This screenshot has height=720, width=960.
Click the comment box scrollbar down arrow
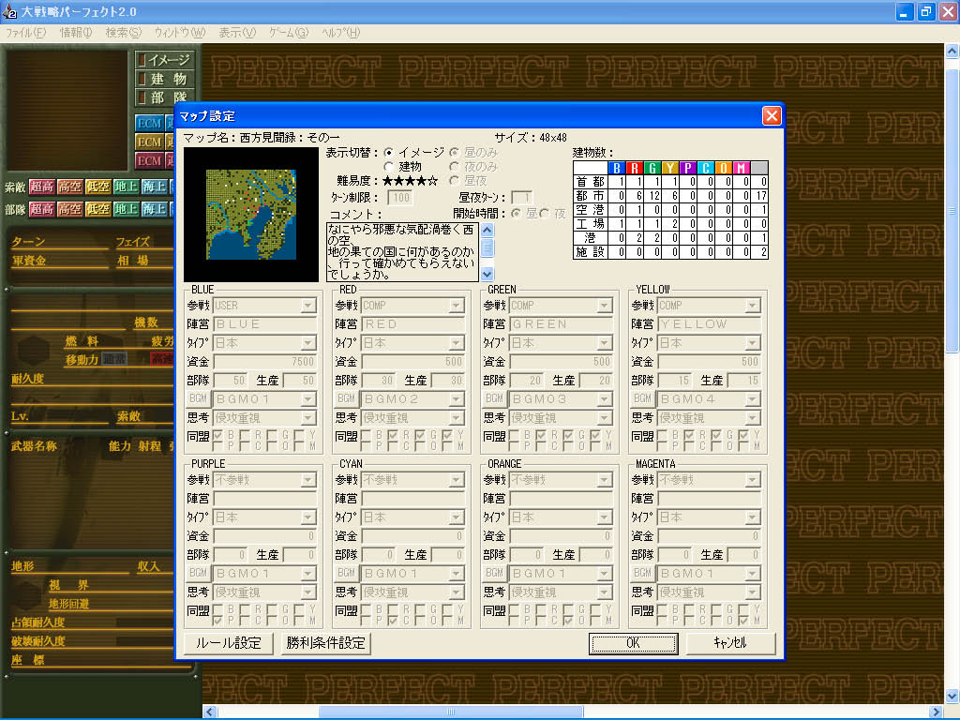(487, 274)
